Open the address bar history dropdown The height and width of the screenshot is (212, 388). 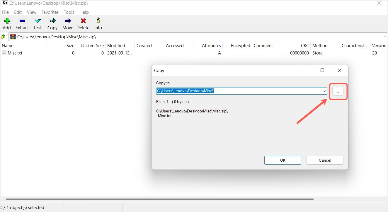385,37
